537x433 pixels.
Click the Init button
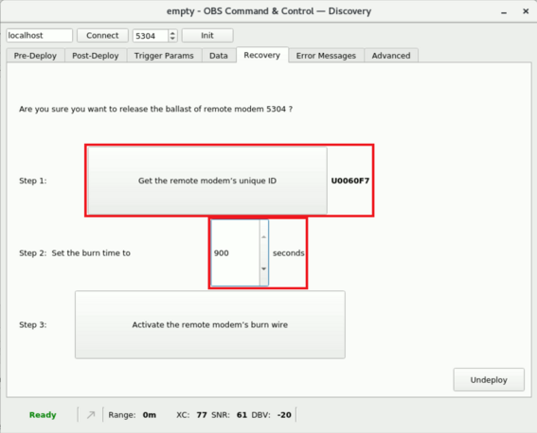click(207, 36)
